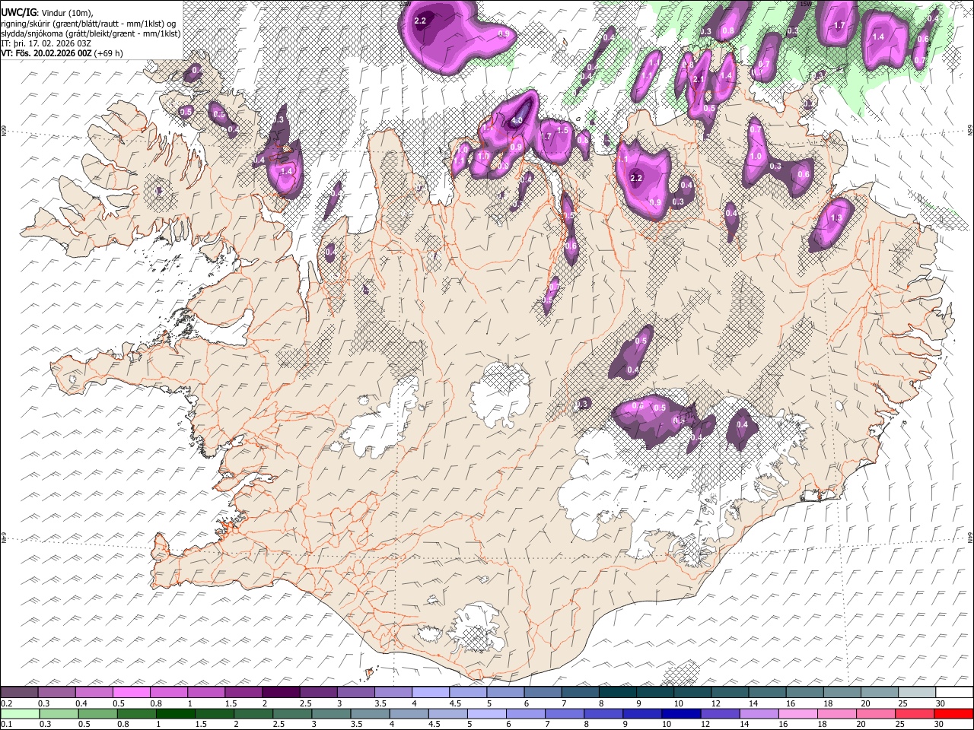The image size is (974, 730).
Task: Pick the violet 12–14 swatch in lower legend
Action: point(720,713)
